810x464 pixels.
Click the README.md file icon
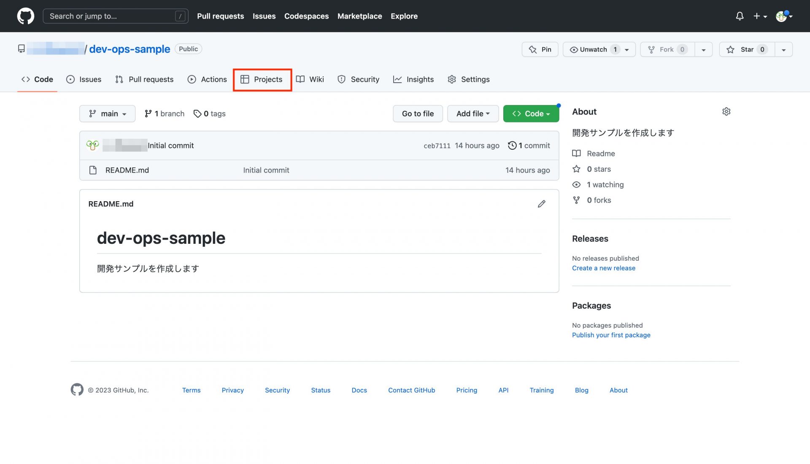[x=93, y=170]
